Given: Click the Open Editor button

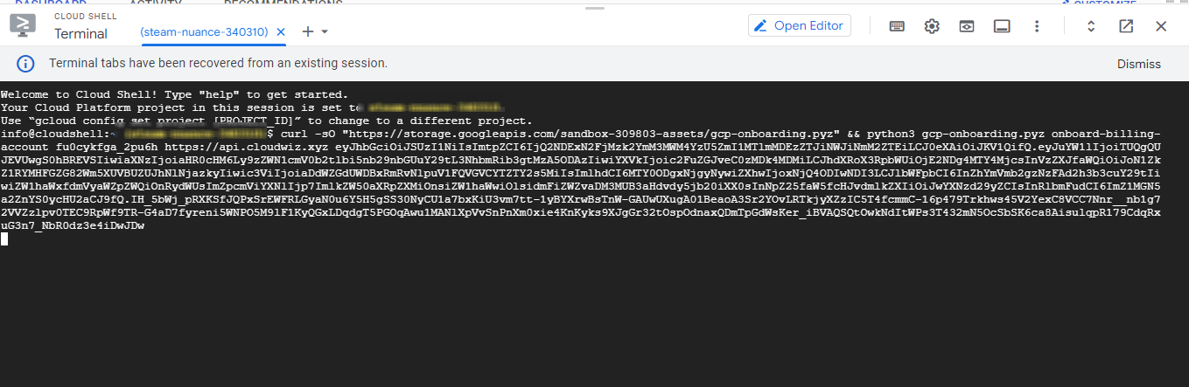Looking at the screenshot, I should [800, 26].
